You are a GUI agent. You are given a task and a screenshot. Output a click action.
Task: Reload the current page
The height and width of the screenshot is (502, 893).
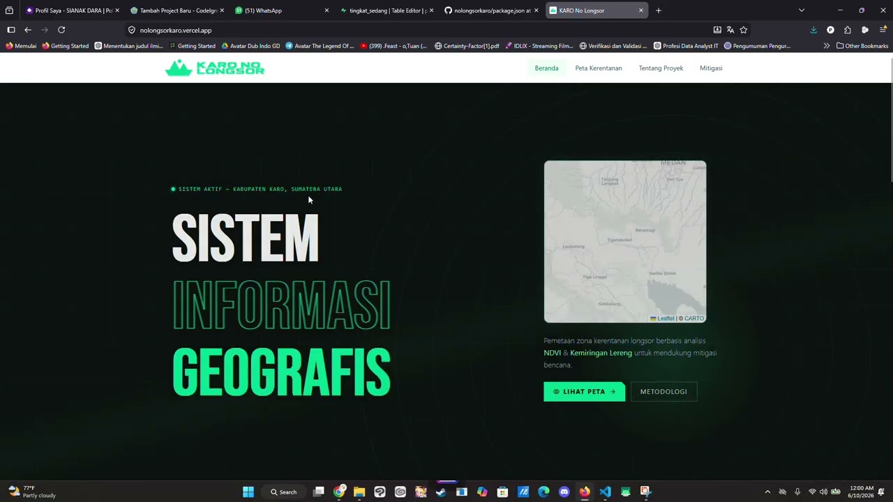[61, 30]
